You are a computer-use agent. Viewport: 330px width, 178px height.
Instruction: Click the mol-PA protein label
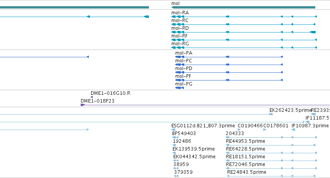coord(184,53)
